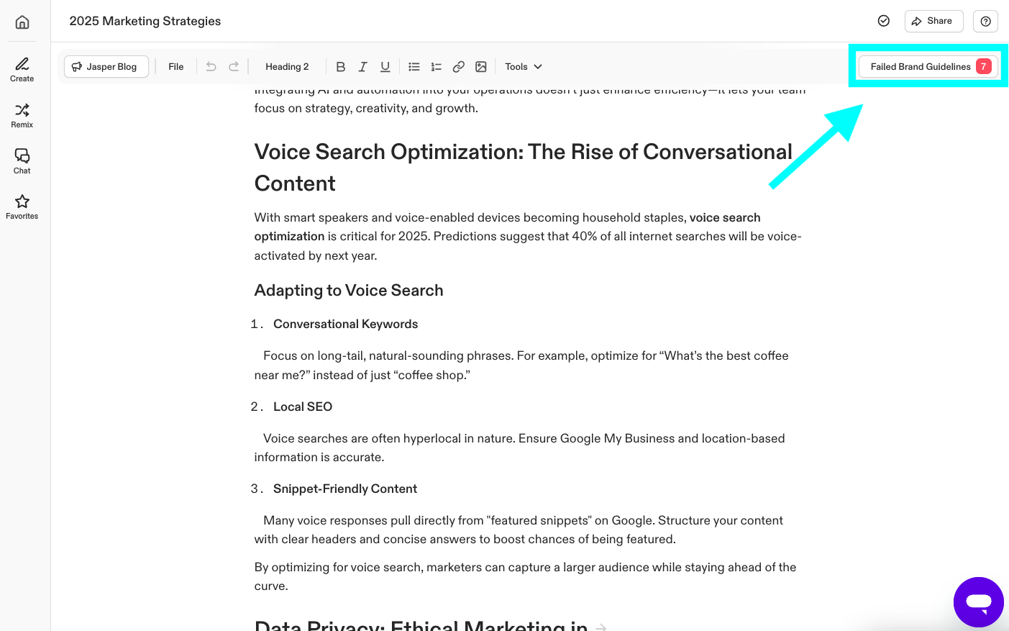The height and width of the screenshot is (631, 1009).
Task: Open the Heading 2 text style dropdown
Action: click(287, 66)
